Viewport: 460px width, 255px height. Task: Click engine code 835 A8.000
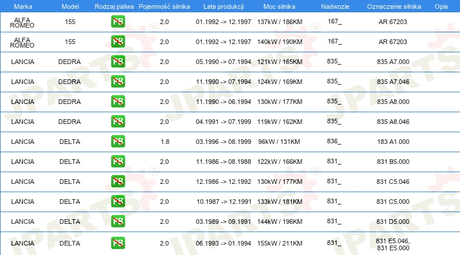click(x=393, y=102)
